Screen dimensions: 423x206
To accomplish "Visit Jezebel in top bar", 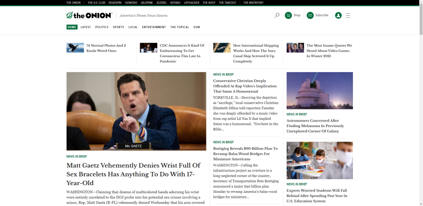I will [162, 3].
